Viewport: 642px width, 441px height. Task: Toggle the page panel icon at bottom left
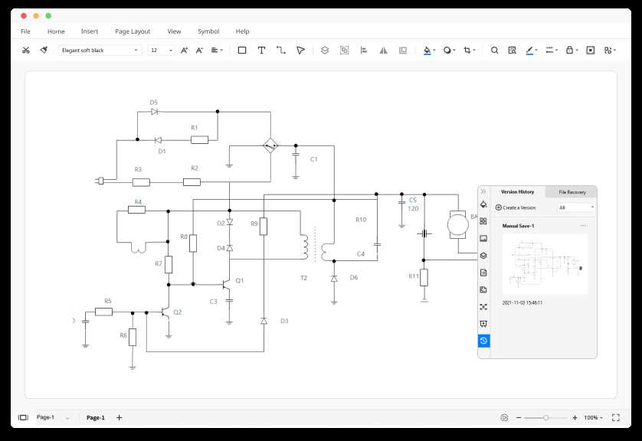click(x=23, y=418)
